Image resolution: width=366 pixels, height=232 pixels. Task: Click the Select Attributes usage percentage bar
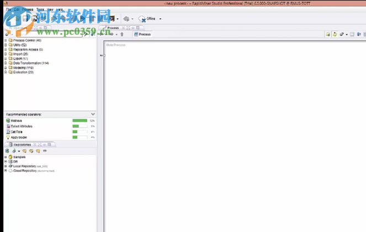[x=80, y=126]
